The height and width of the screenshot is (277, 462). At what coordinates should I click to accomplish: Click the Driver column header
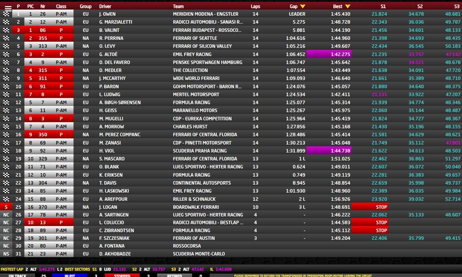point(105,6)
